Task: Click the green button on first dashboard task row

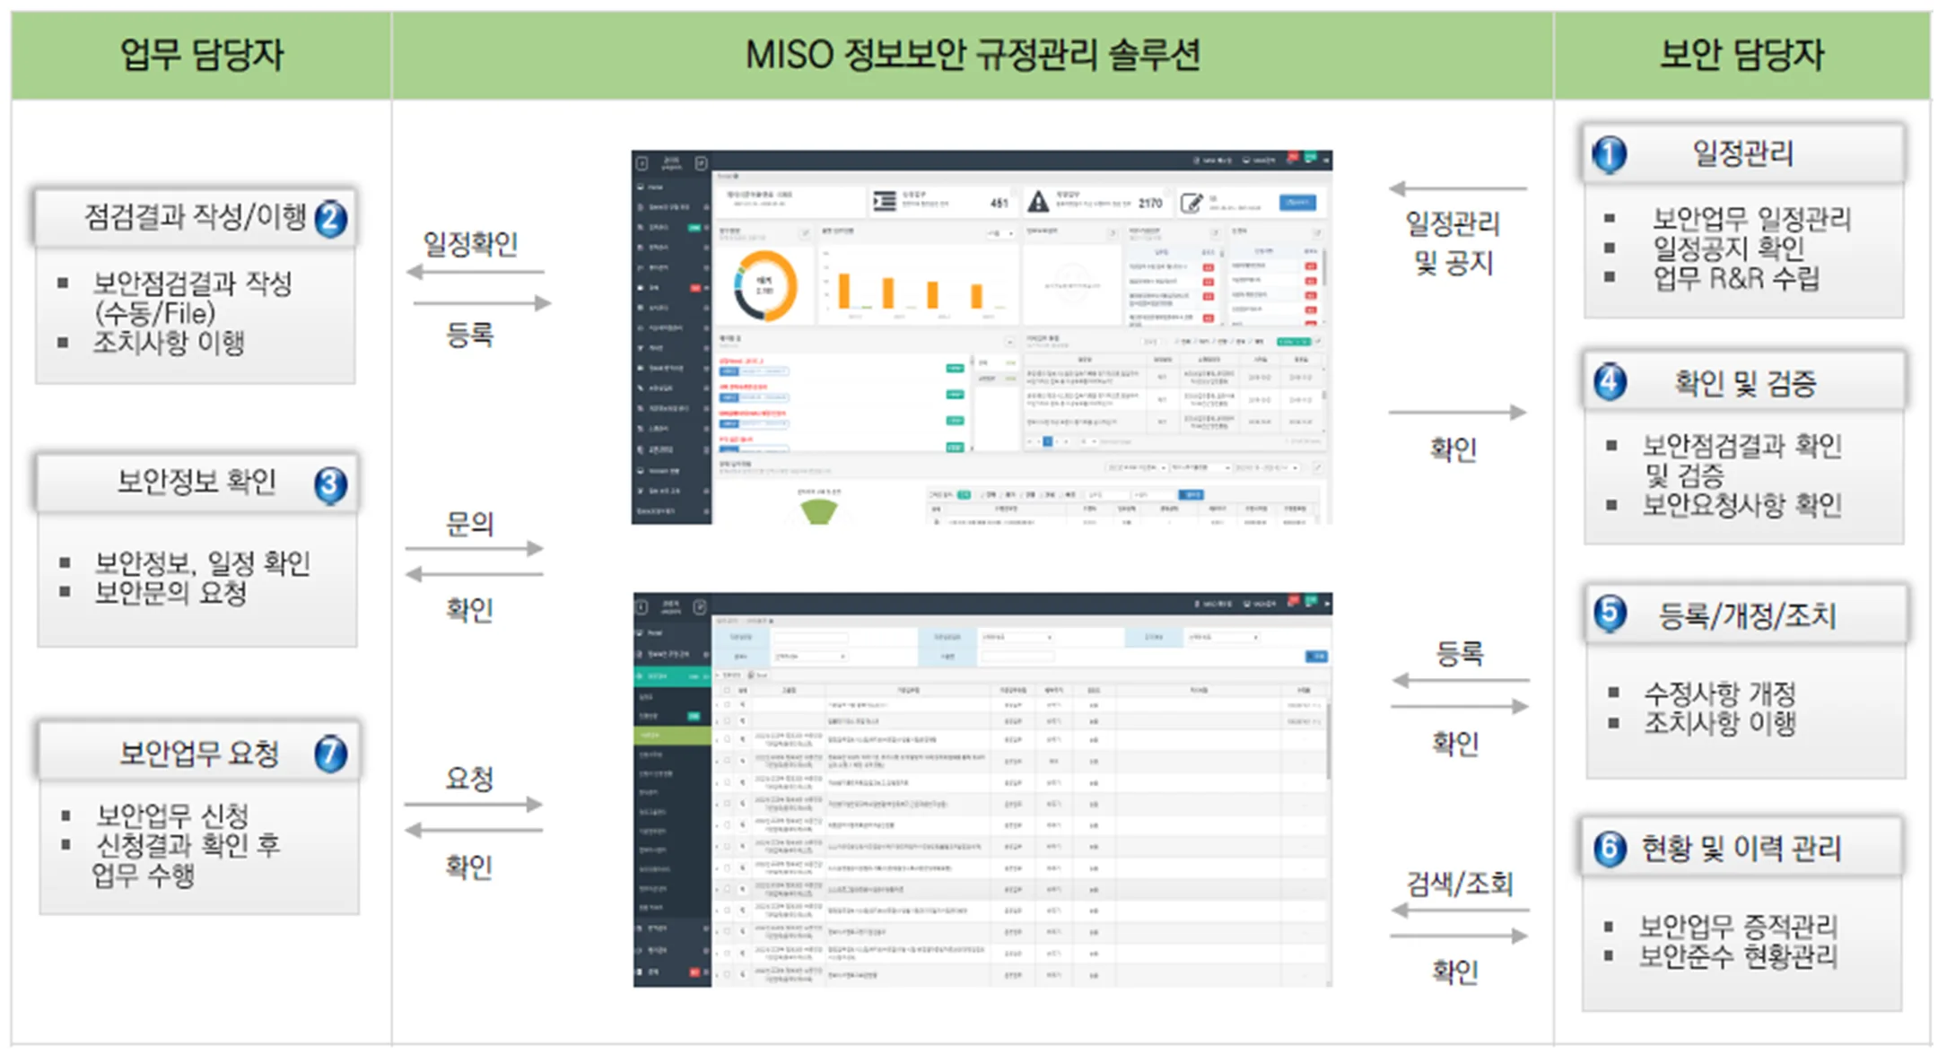Action: [x=955, y=368]
